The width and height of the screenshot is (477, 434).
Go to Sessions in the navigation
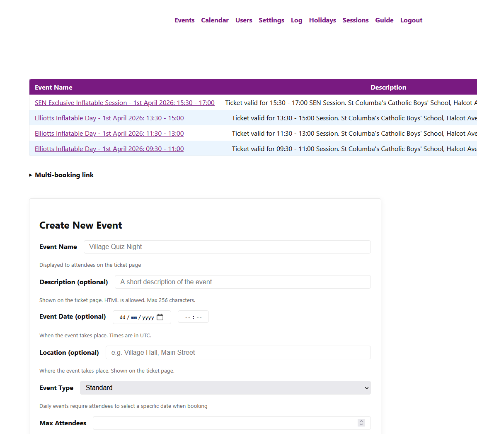click(356, 20)
